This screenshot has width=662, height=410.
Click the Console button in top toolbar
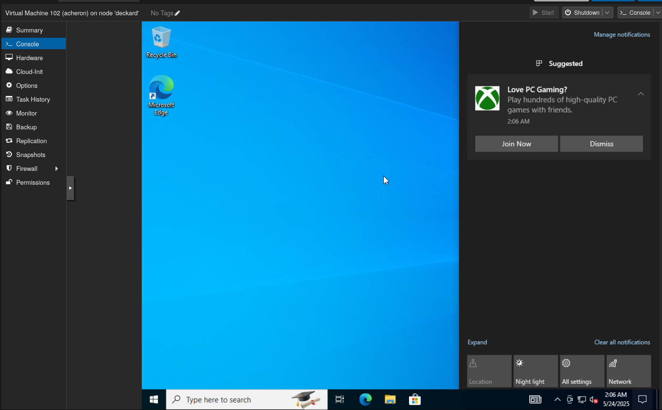click(635, 13)
